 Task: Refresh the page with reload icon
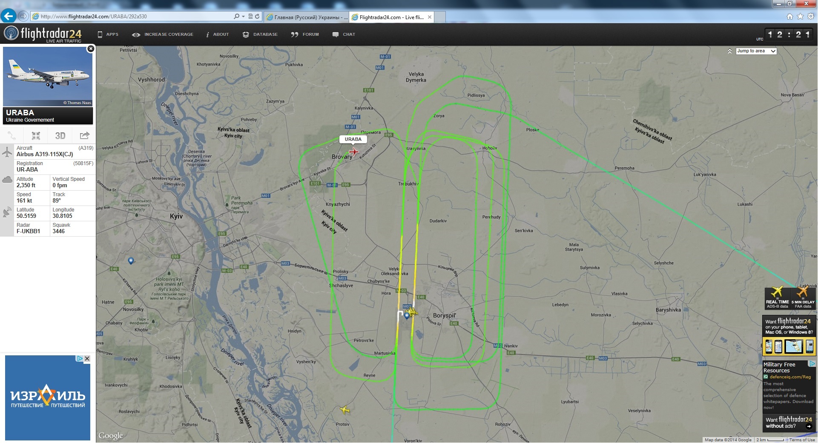tap(257, 17)
